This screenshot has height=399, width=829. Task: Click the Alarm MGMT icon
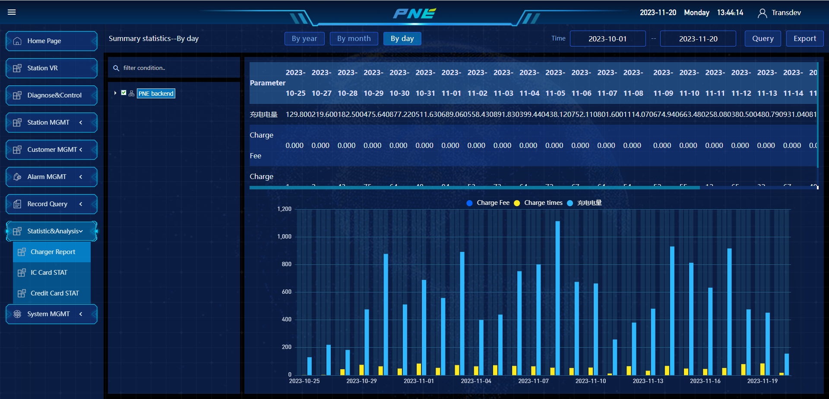(x=17, y=177)
